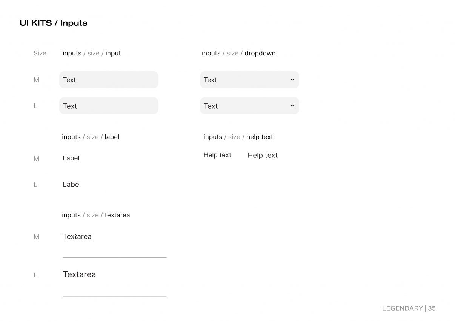This screenshot has height=322, width=455.
Task: Click the 'Size' column header
Action: click(40, 53)
